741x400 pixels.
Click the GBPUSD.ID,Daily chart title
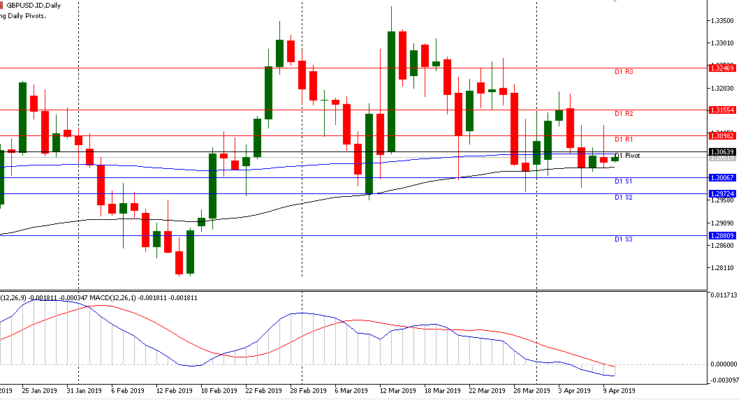tap(34, 5)
